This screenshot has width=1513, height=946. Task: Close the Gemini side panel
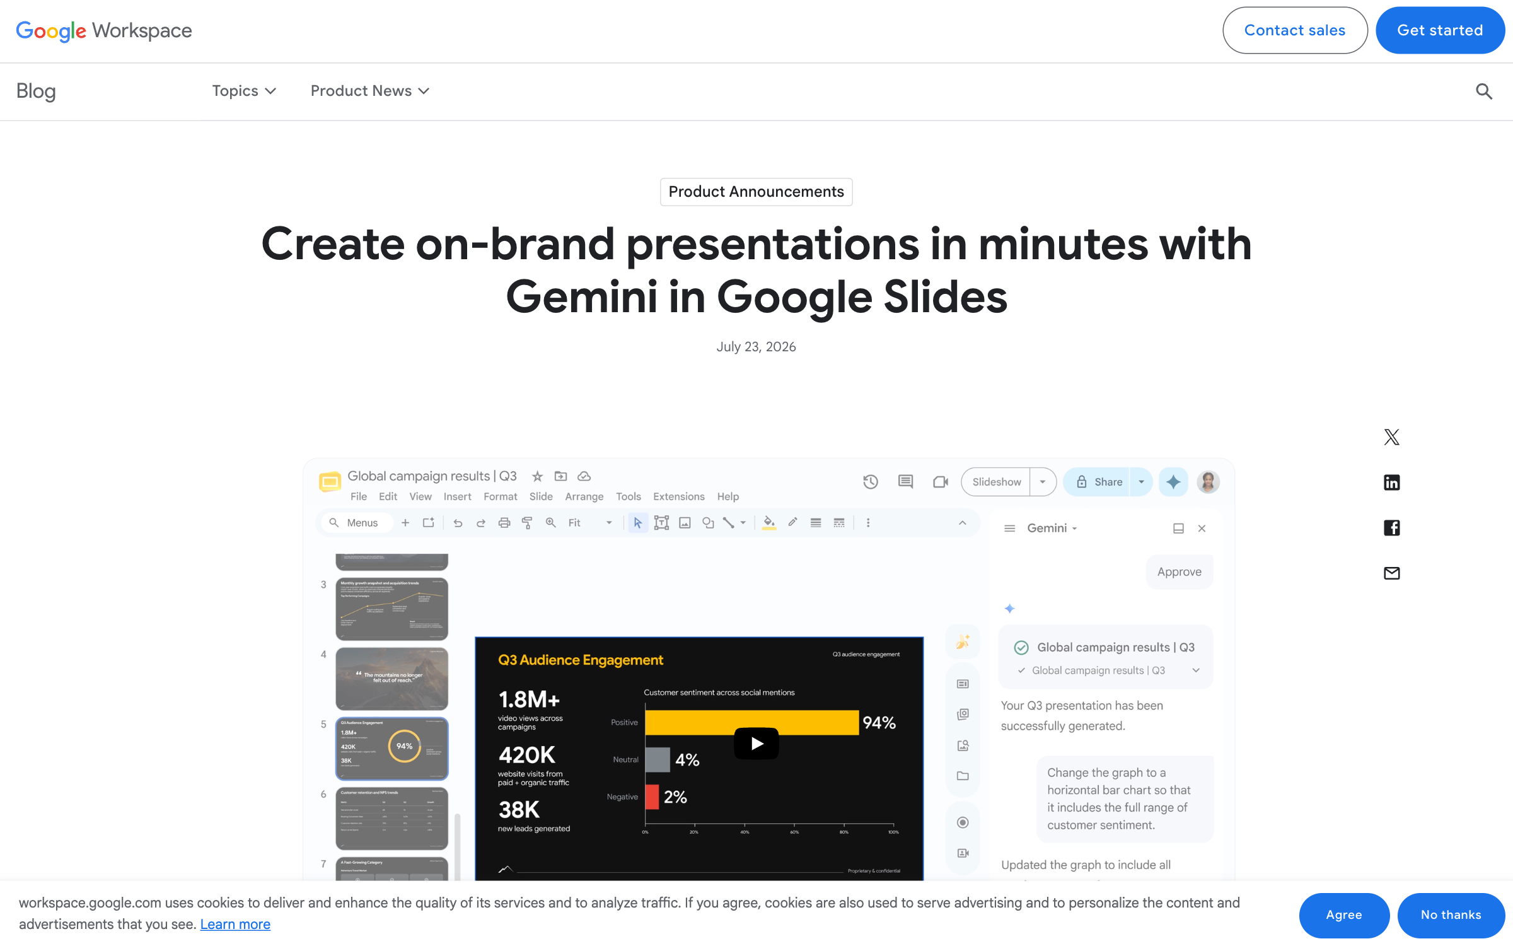click(x=1202, y=528)
